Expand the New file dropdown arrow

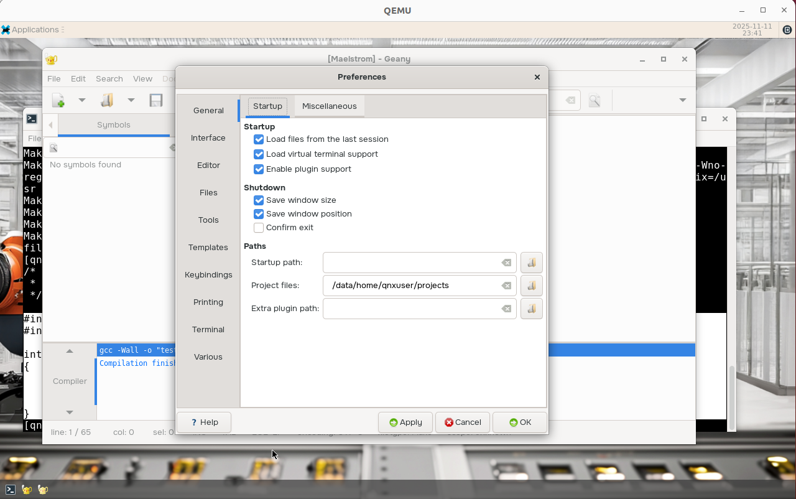tap(81, 100)
